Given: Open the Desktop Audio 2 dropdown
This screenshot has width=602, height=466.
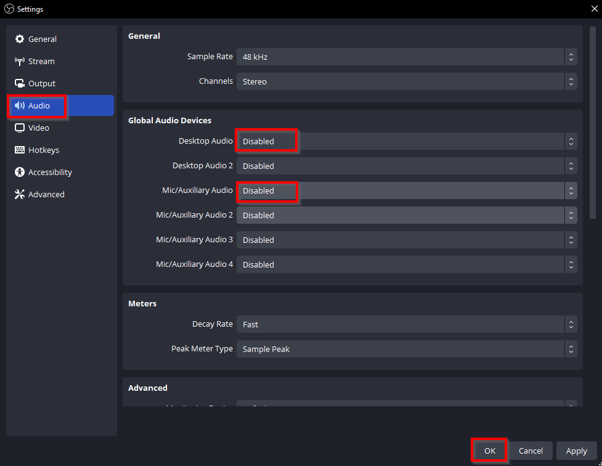Looking at the screenshot, I should (407, 166).
